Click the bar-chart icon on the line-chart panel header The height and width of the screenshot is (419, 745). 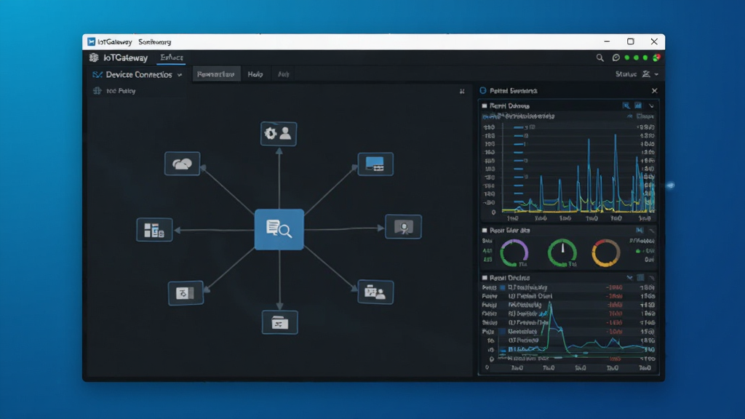[638, 105]
